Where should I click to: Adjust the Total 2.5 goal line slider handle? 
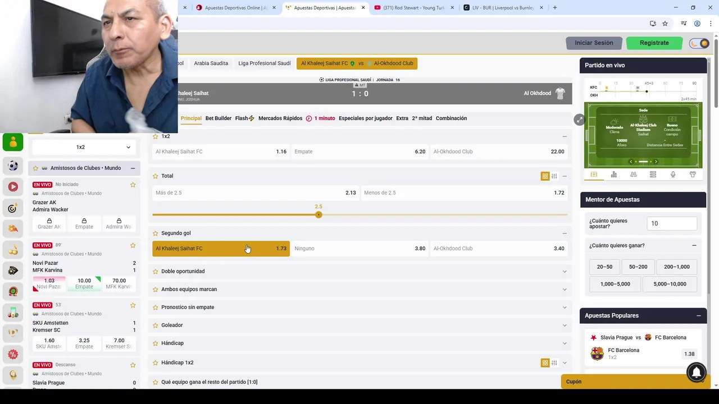click(318, 215)
